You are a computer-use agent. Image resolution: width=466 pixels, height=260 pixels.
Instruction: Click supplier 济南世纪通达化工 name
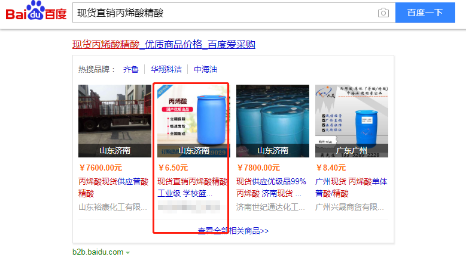270,207
